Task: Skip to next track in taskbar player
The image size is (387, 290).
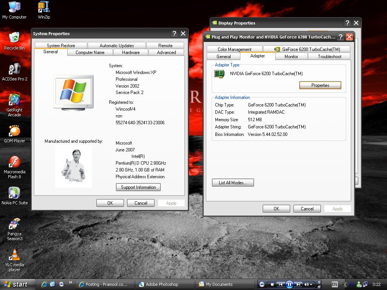Action: pos(298,284)
